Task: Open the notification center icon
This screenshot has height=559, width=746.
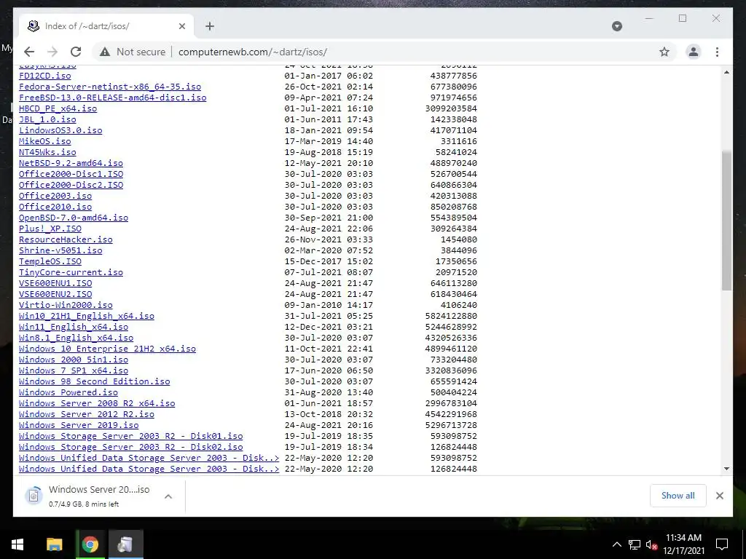Action: click(x=722, y=544)
